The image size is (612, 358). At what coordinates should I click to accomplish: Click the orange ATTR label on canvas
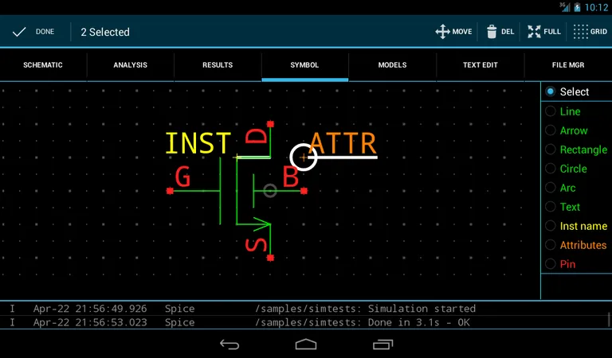tap(343, 143)
